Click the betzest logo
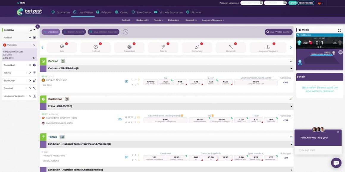The width and height of the screenshot is (345, 172). point(29,11)
